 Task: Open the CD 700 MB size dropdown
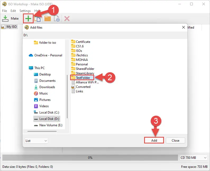(x=193, y=158)
